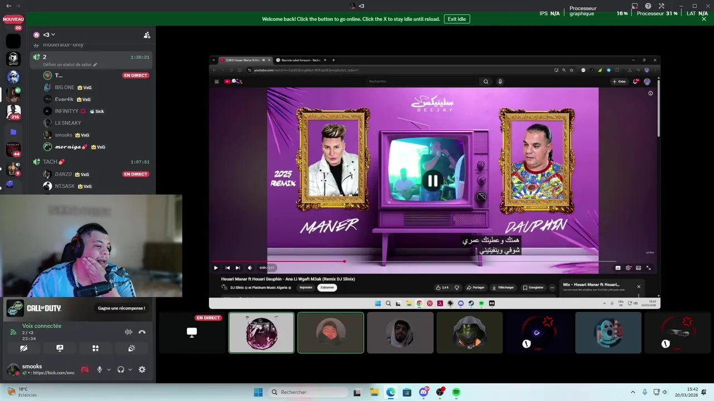Expand headphone output options arrow
714x401 pixels.
click(130, 369)
